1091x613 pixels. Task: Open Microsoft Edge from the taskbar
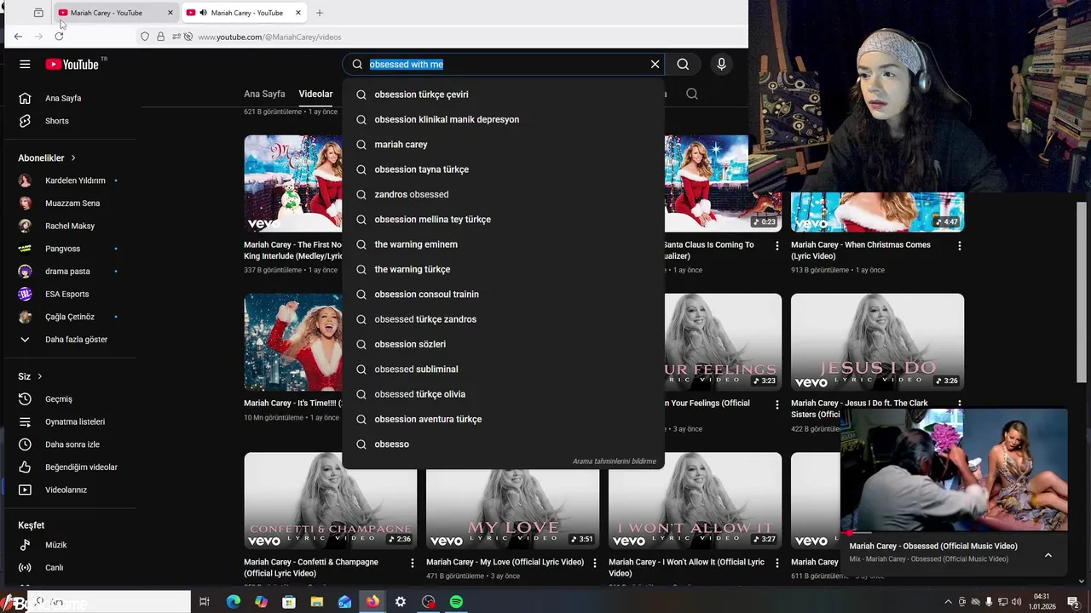pyautogui.click(x=233, y=602)
